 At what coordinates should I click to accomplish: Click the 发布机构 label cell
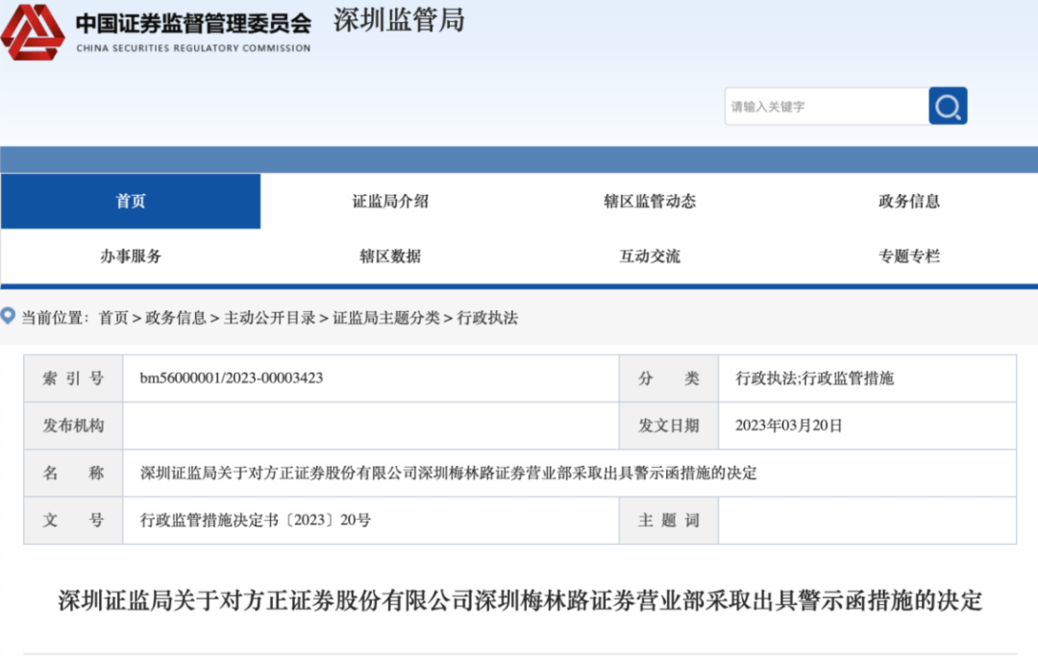tap(73, 426)
